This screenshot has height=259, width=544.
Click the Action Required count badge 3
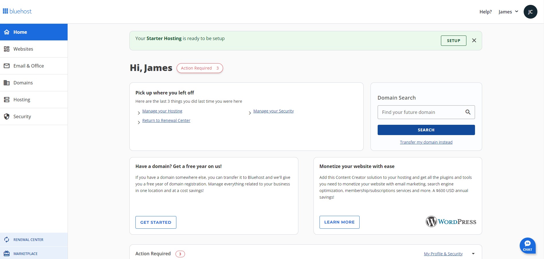click(x=180, y=254)
